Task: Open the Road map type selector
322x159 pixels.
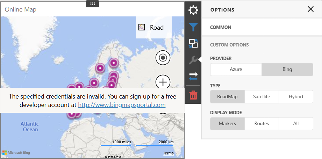Action: [x=154, y=28]
